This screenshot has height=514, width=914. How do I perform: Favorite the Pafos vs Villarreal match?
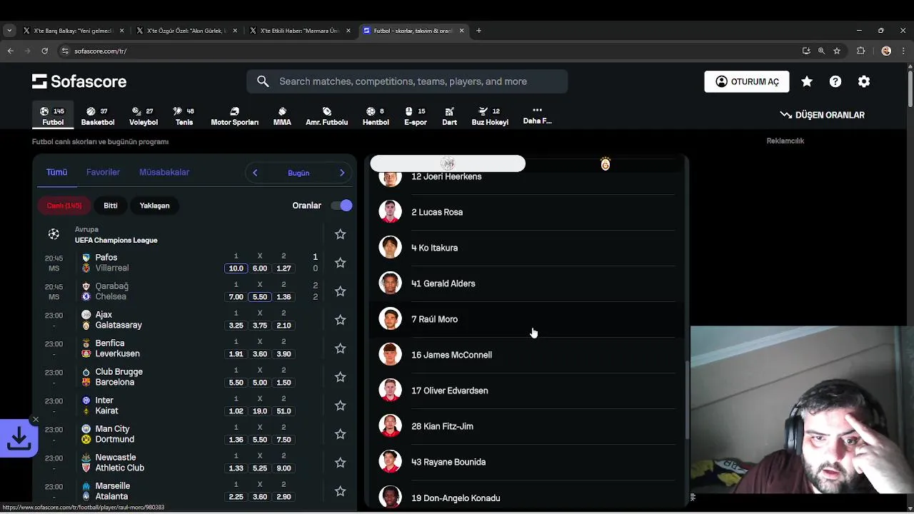341,263
